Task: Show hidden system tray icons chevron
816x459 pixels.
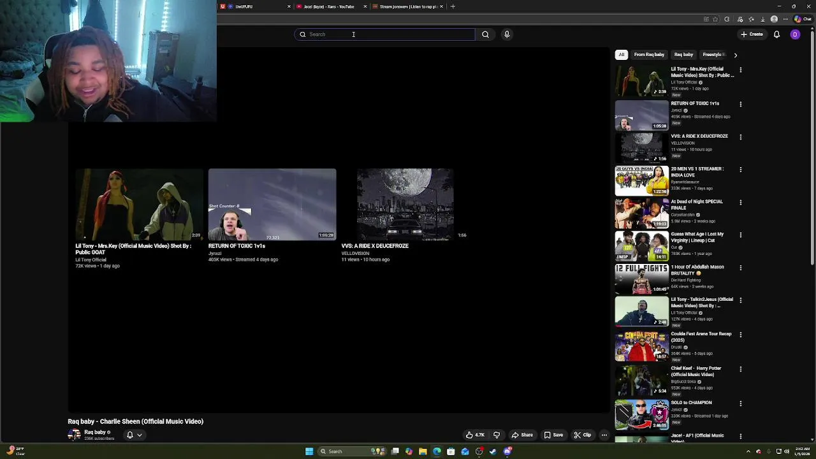Action: pos(748,451)
